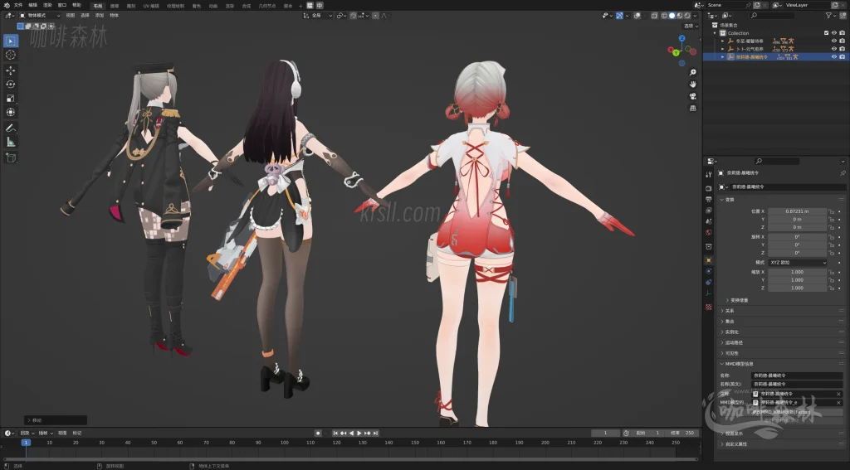The height and width of the screenshot is (470, 850).
Task: Hide Collection in viewport using eye icon
Action: pyautogui.click(x=833, y=33)
